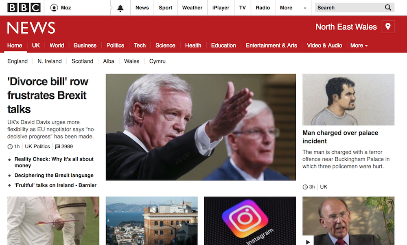Image resolution: width=407 pixels, height=245 pixels.
Task: Click the BBC logo
Action: coord(24,7)
